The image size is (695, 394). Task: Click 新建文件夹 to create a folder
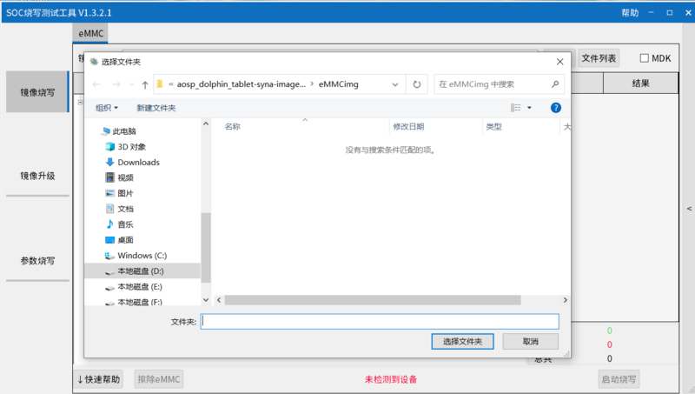tap(156, 108)
